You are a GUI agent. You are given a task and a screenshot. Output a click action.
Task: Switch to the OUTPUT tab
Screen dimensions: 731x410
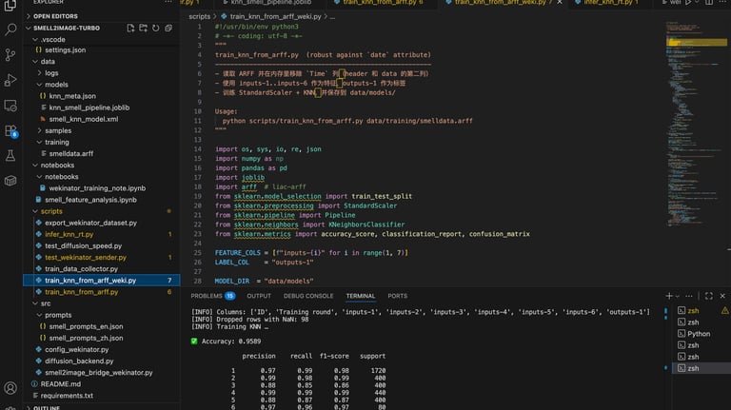tap(259, 296)
